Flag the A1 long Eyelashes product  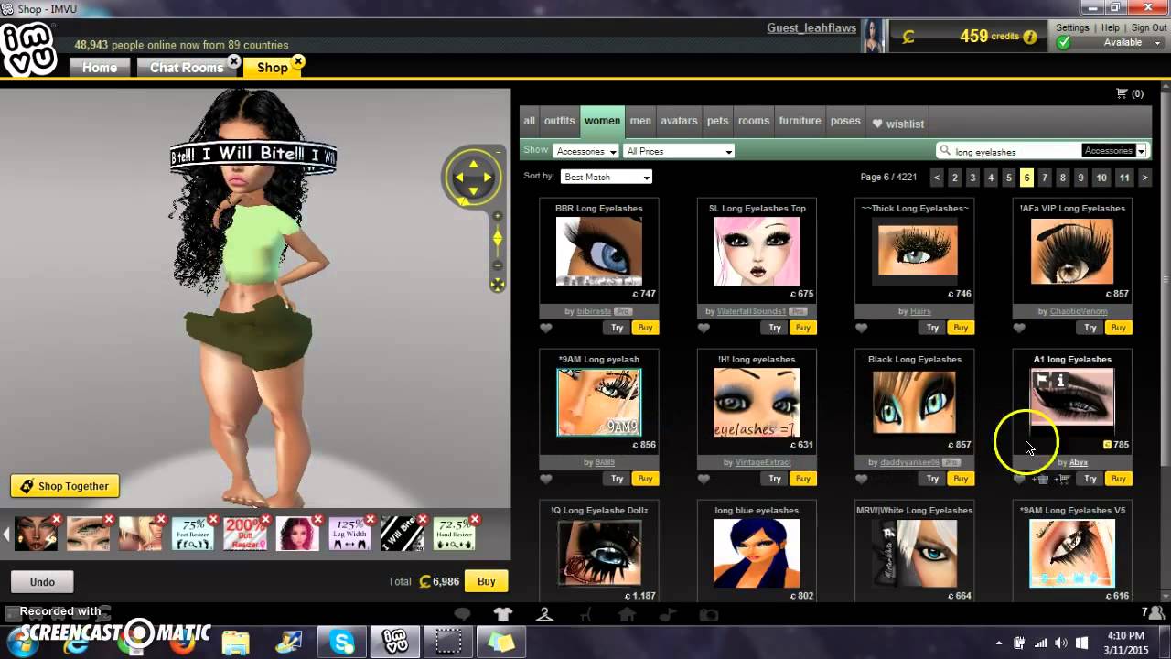[x=1042, y=380]
